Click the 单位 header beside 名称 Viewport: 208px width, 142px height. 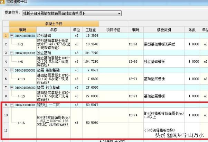(x=77, y=30)
